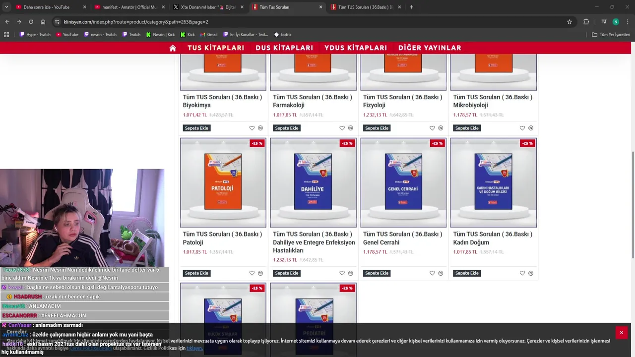Image resolution: width=635 pixels, height=357 pixels.
Task: Add Patoloji to cart with Sepete Ekle
Action: pyautogui.click(x=196, y=273)
